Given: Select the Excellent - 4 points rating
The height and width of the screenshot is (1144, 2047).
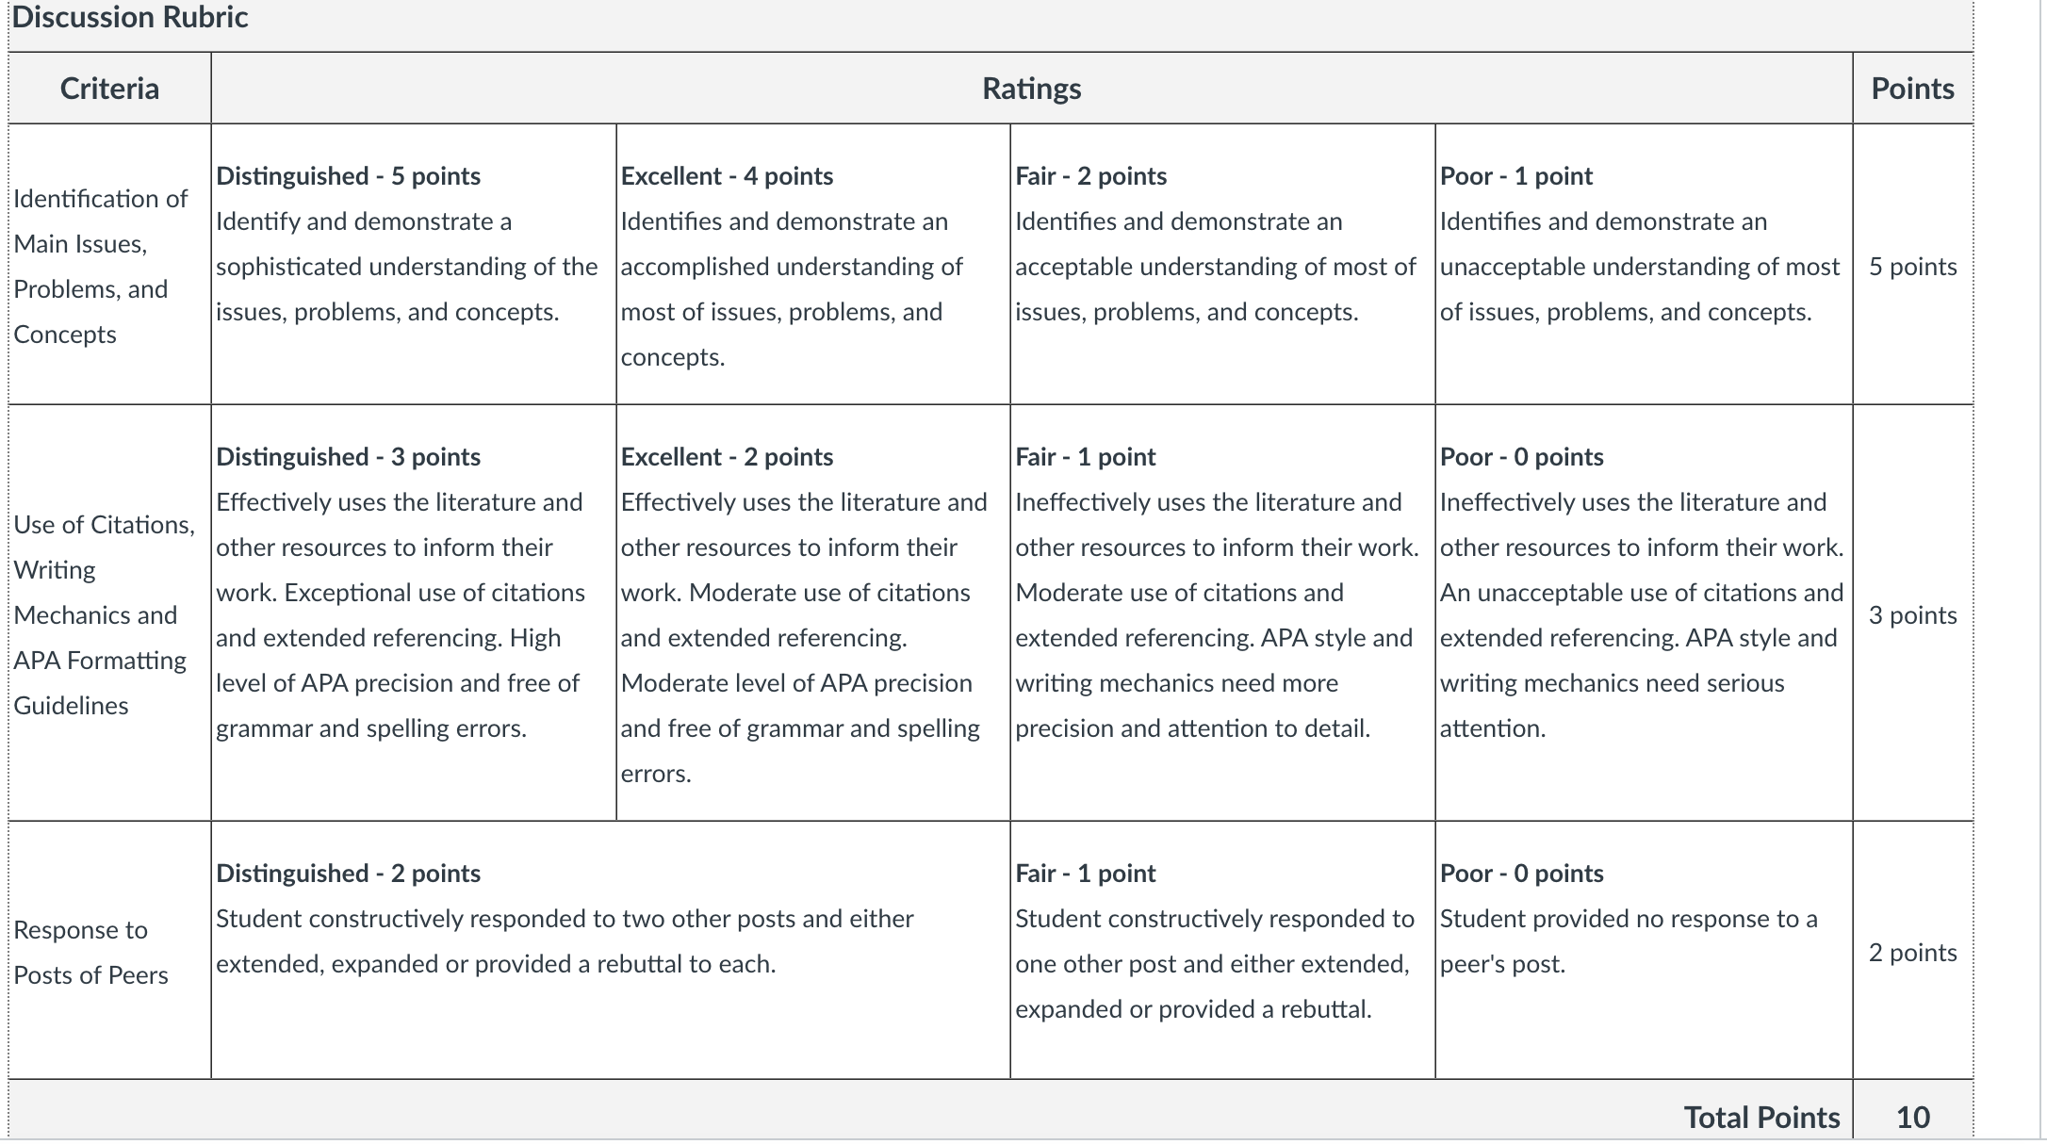Looking at the screenshot, I should 813,264.
